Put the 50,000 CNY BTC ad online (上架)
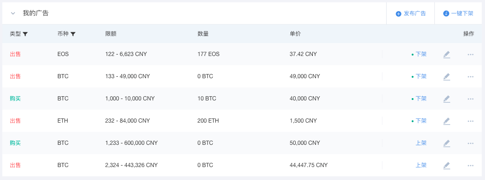 tap(421, 143)
